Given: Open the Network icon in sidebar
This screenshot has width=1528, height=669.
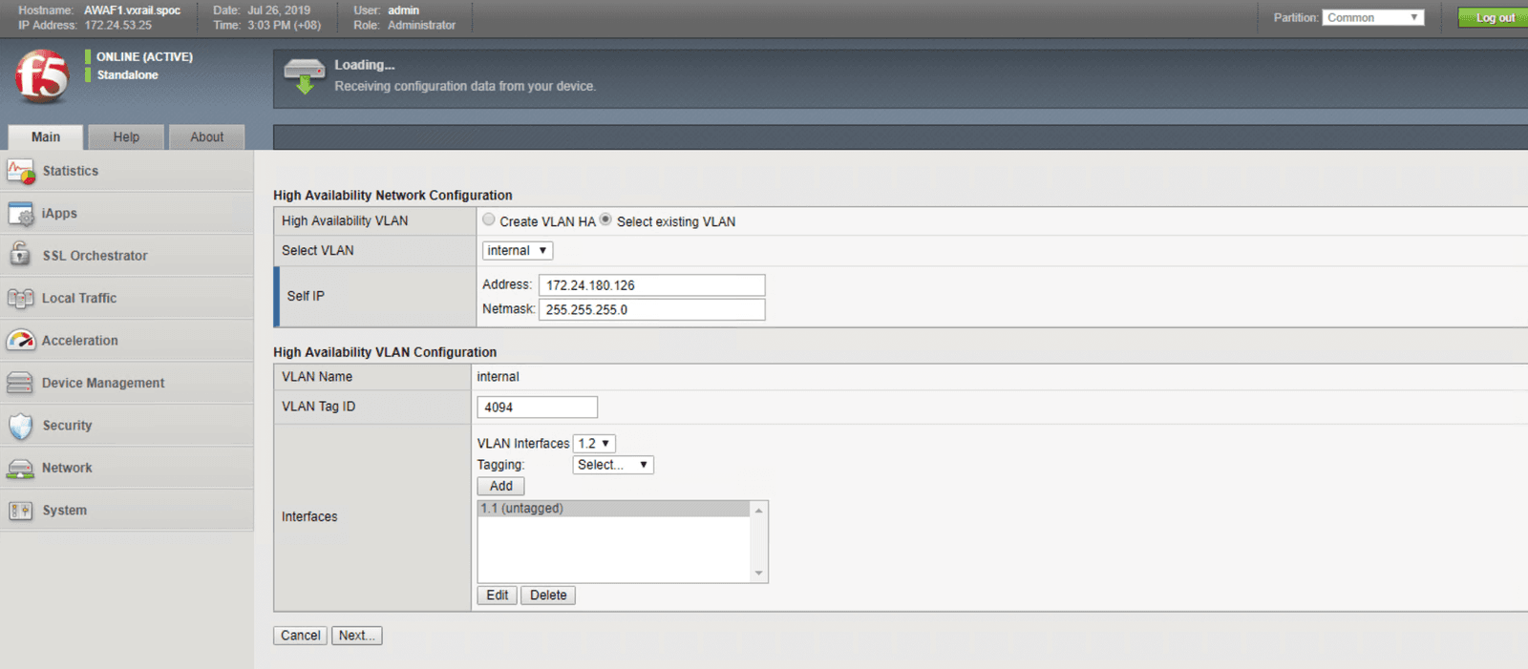Looking at the screenshot, I should tap(20, 469).
